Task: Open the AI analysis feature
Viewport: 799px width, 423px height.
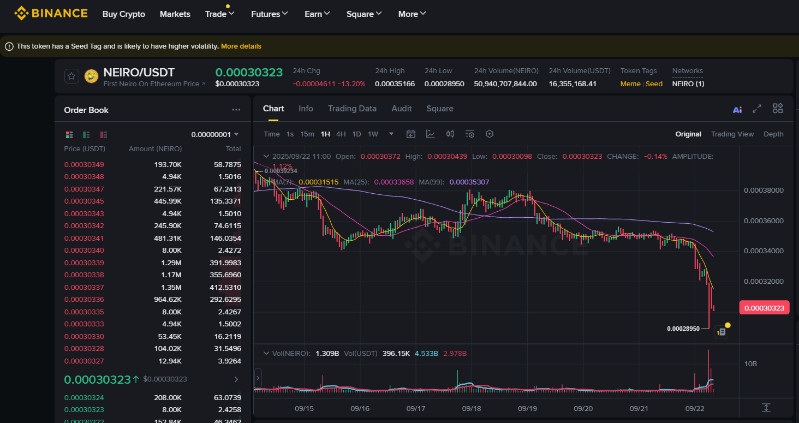Action: coord(737,109)
